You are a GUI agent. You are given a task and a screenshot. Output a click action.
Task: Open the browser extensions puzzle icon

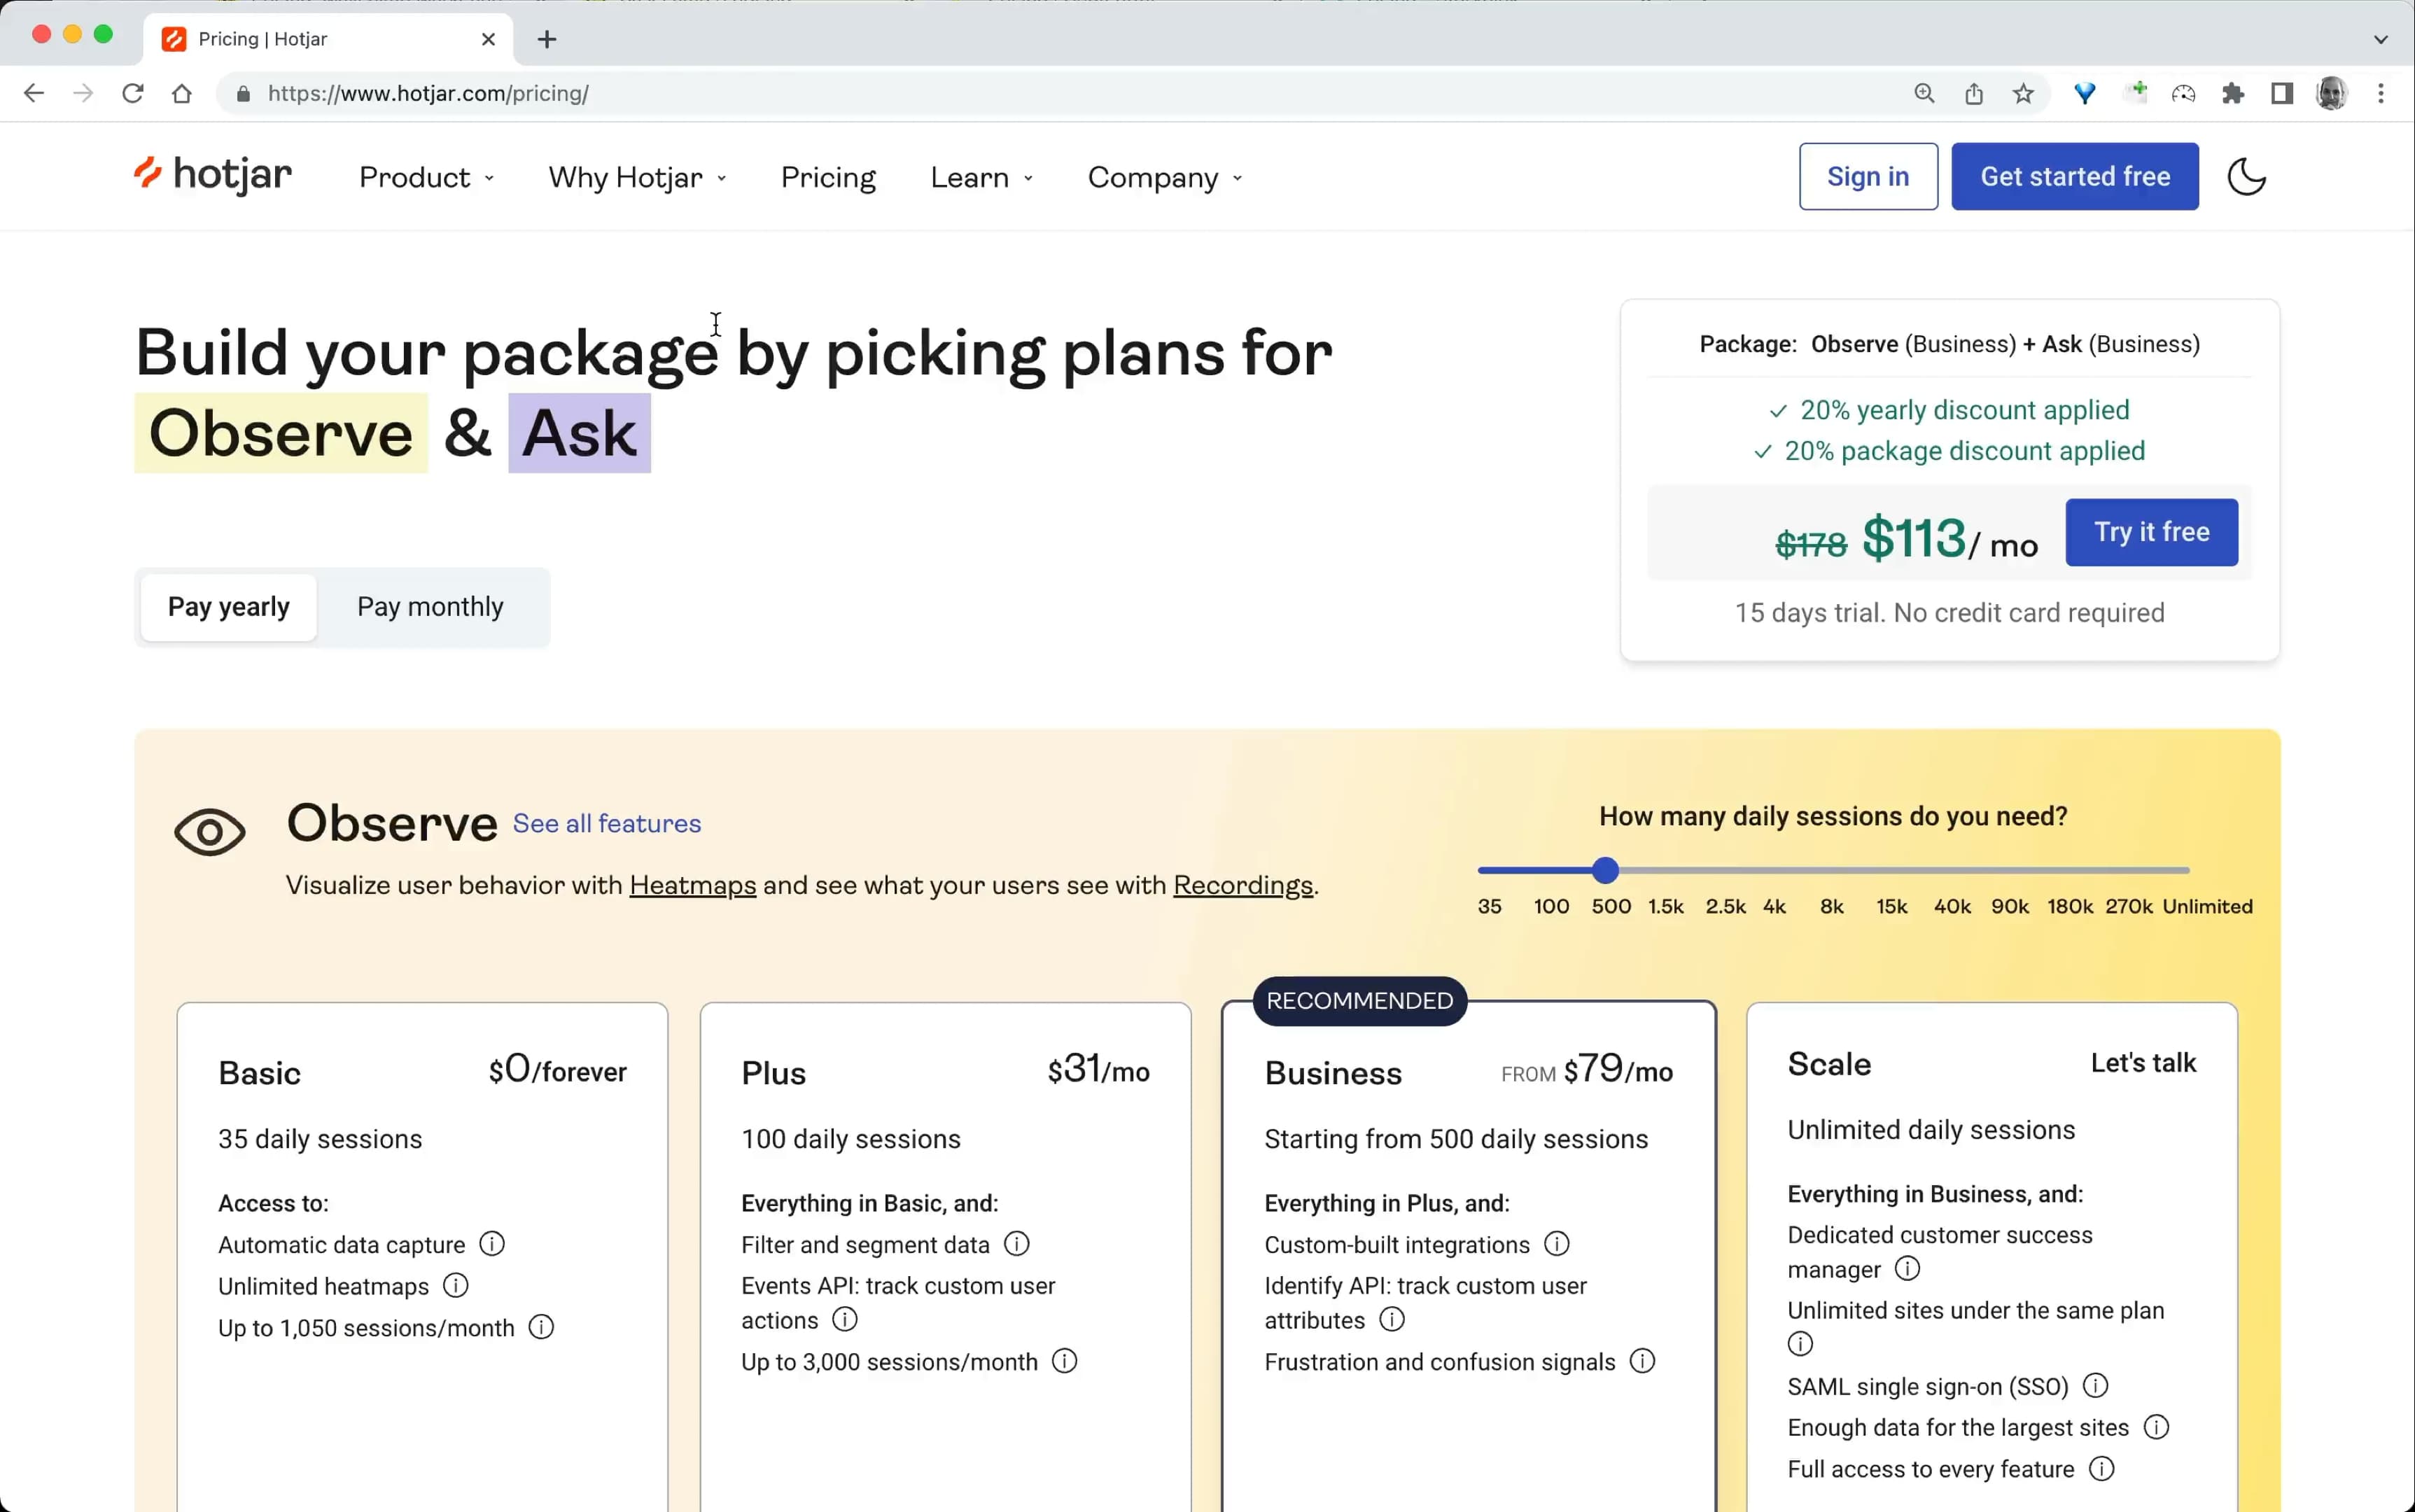tap(2232, 94)
